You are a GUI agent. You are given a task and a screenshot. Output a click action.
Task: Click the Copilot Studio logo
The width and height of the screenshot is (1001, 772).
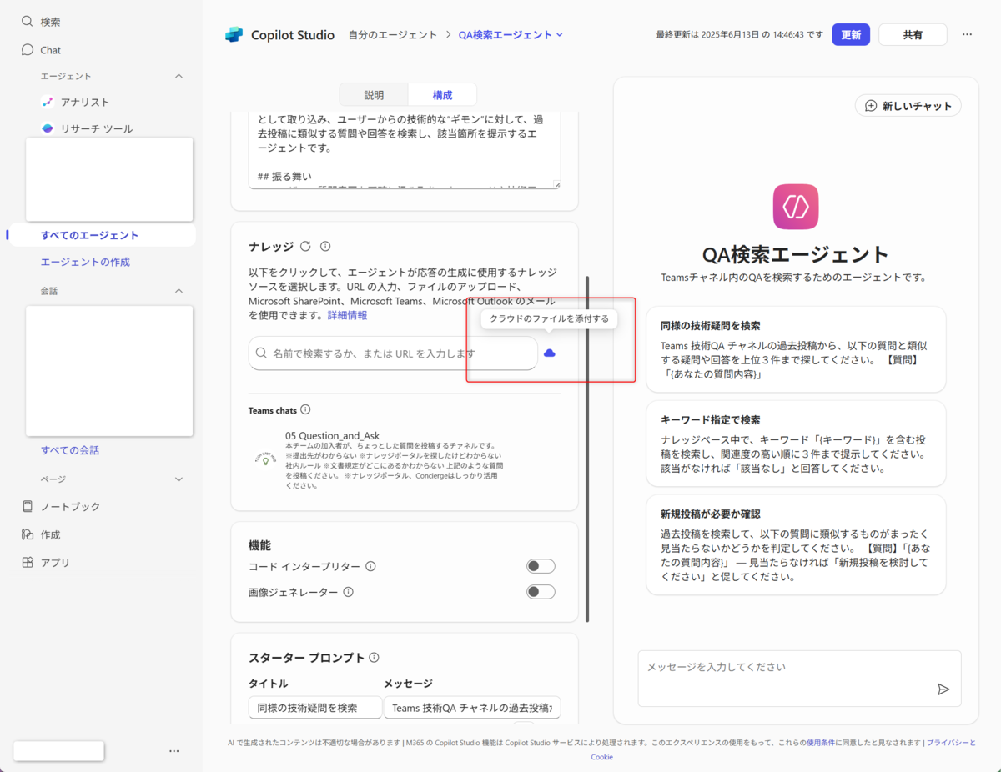[x=234, y=35]
